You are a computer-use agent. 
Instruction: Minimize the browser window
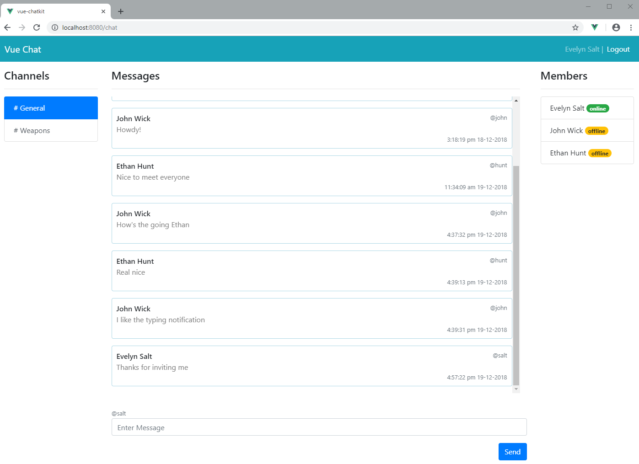(588, 6)
